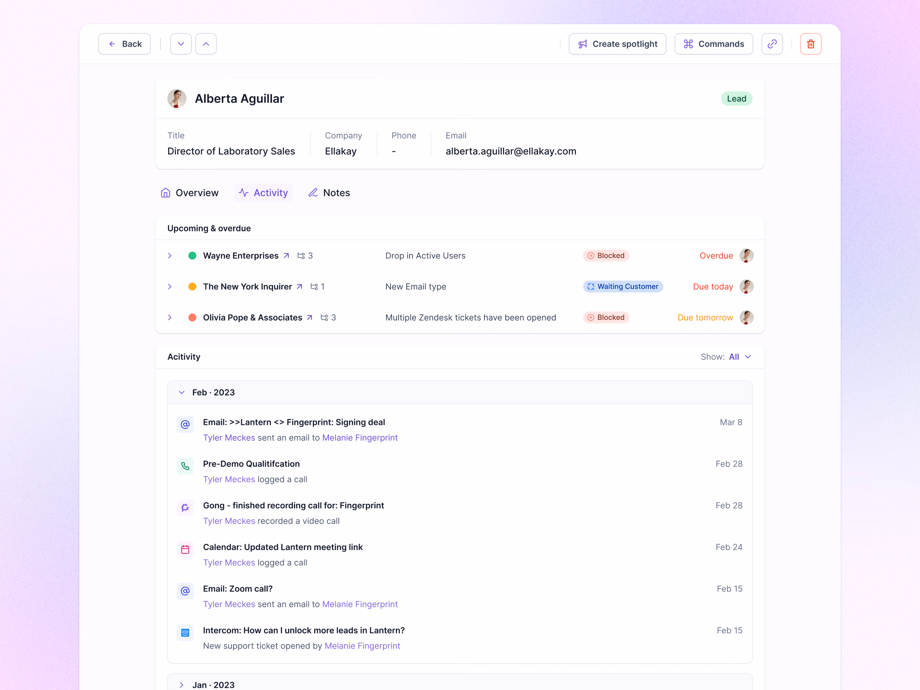Click Wayne Enterprises company name
The image size is (920, 690).
241,256
